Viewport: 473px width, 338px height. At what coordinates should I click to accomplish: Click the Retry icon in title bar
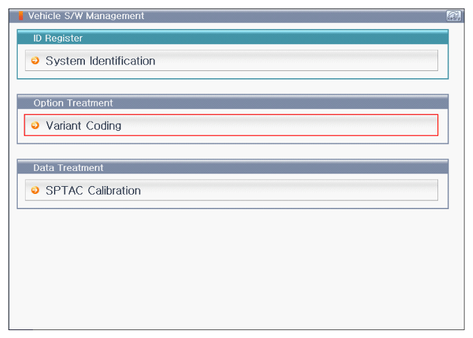(453, 16)
